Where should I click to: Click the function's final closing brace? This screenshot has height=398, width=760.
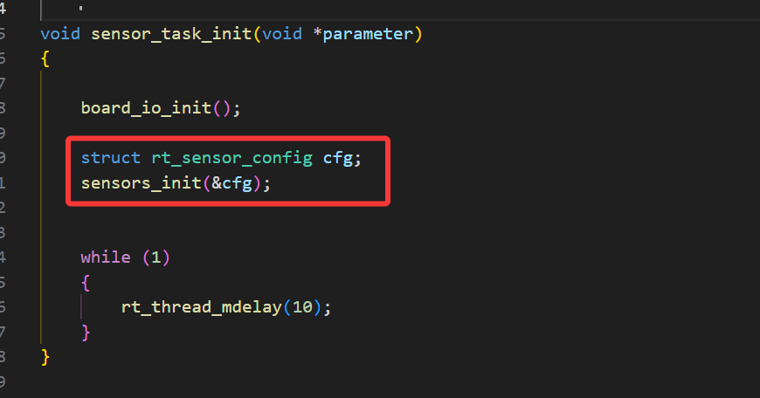coord(45,356)
